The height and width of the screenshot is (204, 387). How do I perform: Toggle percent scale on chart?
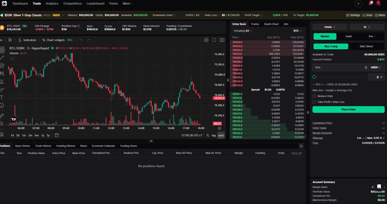[208, 135]
